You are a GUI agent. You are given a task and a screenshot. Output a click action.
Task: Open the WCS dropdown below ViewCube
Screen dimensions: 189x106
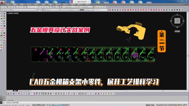click(x=177, y=32)
